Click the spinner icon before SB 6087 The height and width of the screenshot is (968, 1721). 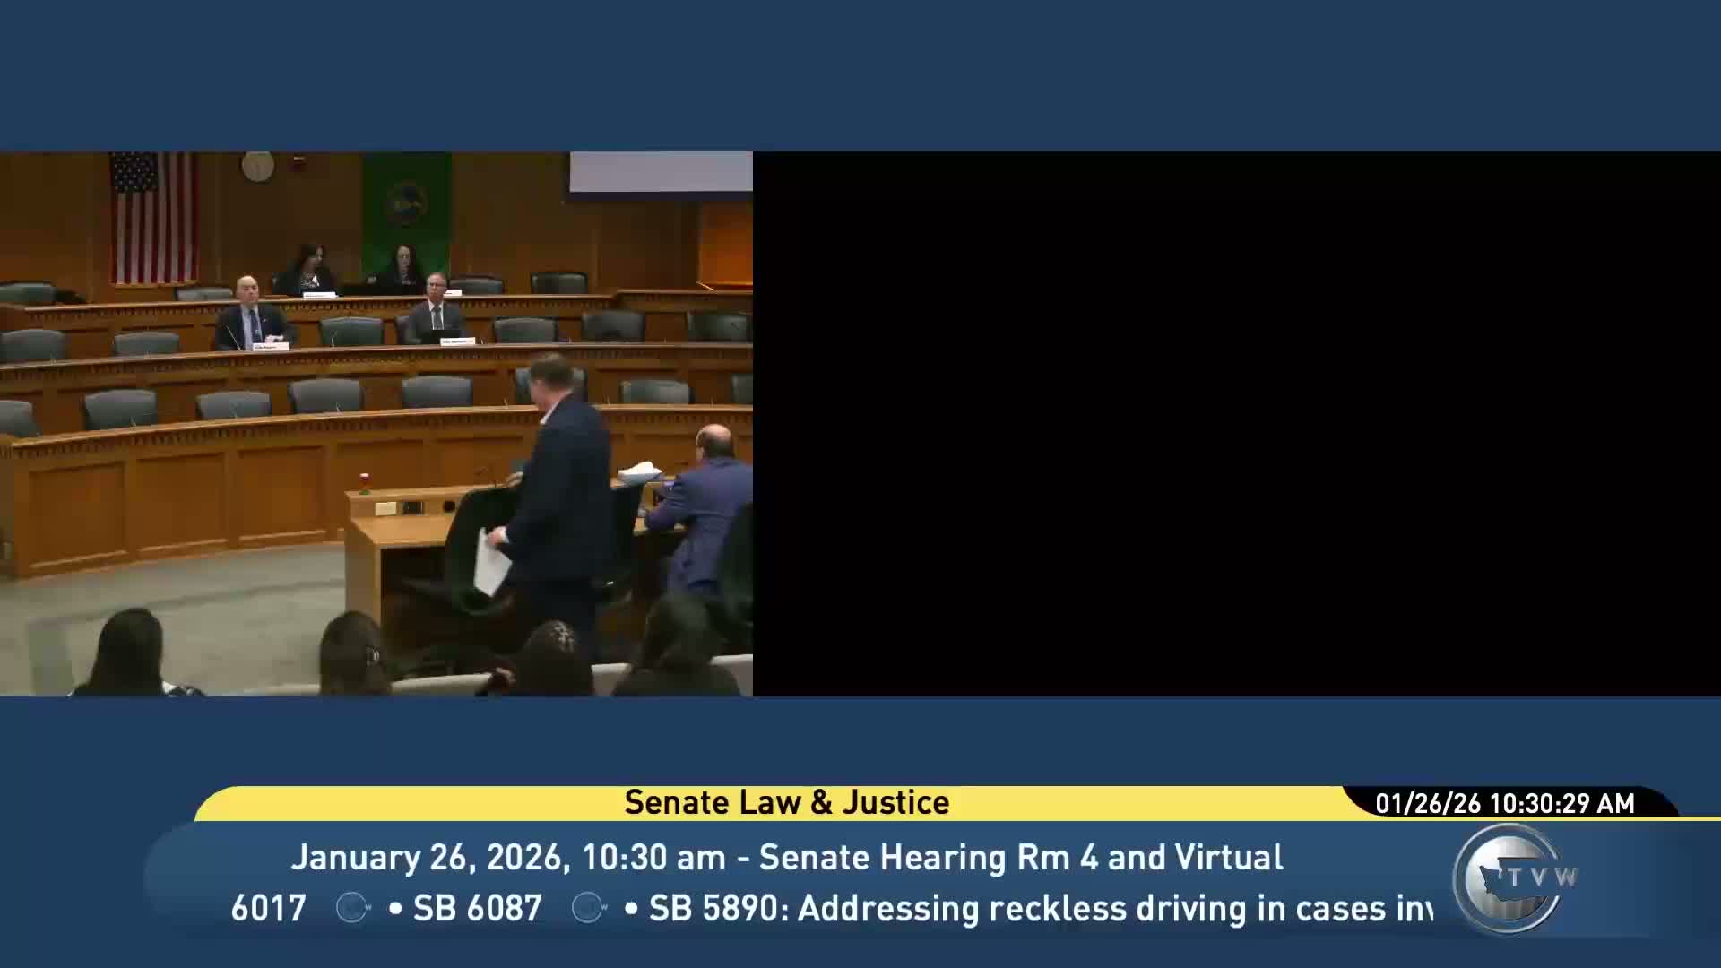click(x=352, y=908)
